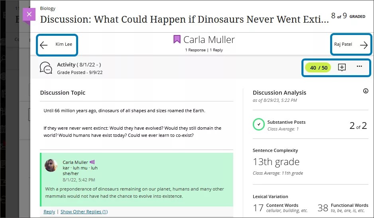Click the Discussion Analysis info icon
This screenshot has height=218, width=374.
coord(366,91)
